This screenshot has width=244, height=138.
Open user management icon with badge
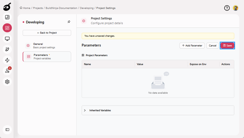point(7,71)
